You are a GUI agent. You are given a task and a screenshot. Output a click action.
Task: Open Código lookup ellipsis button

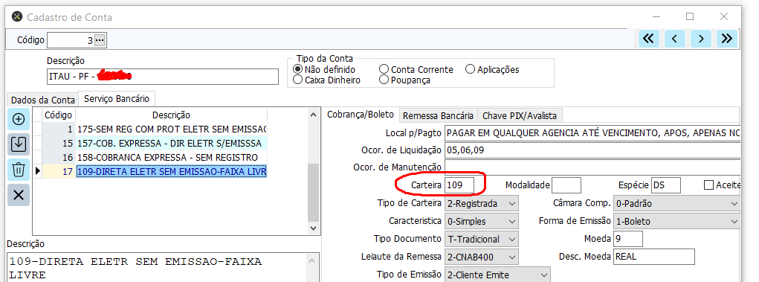(100, 40)
